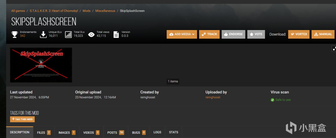
Task: Click the Vote button
Action: click(x=256, y=34)
